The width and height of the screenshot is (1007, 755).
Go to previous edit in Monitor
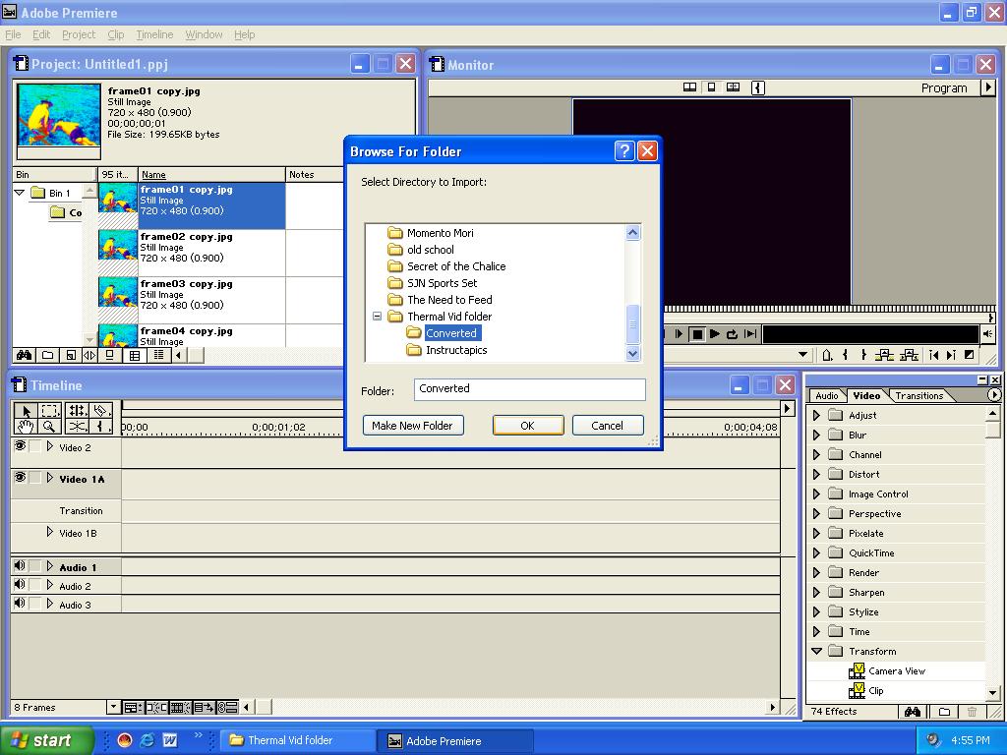[x=934, y=354]
